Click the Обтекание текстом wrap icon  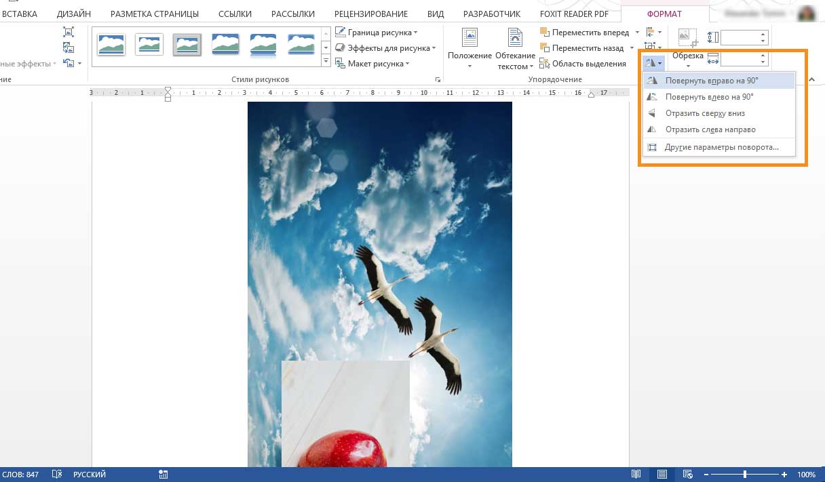coord(515,38)
